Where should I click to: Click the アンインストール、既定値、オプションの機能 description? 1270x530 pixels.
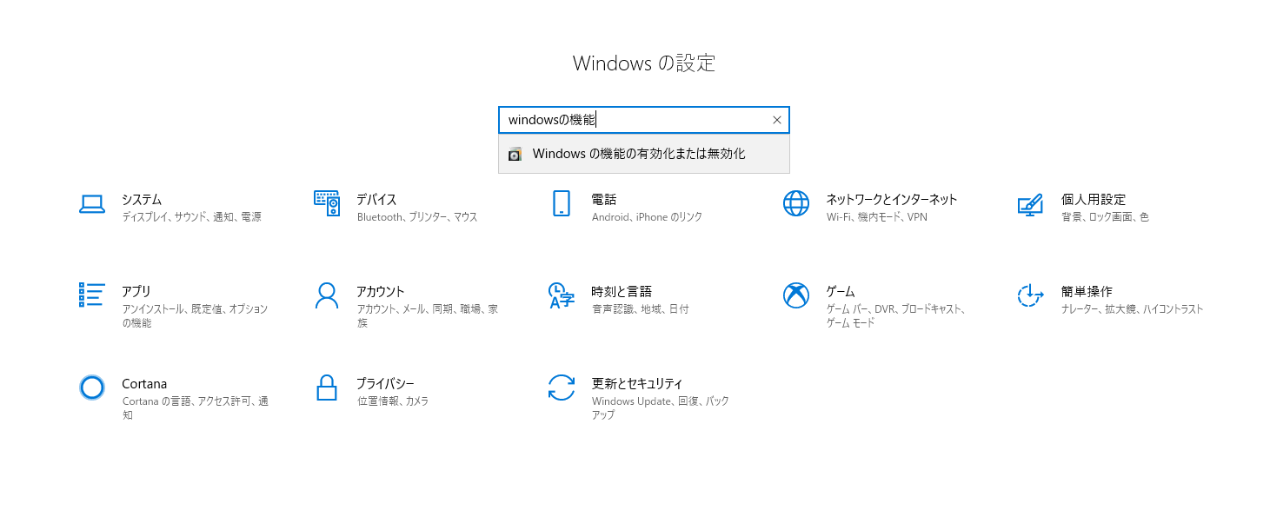coord(195,316)
